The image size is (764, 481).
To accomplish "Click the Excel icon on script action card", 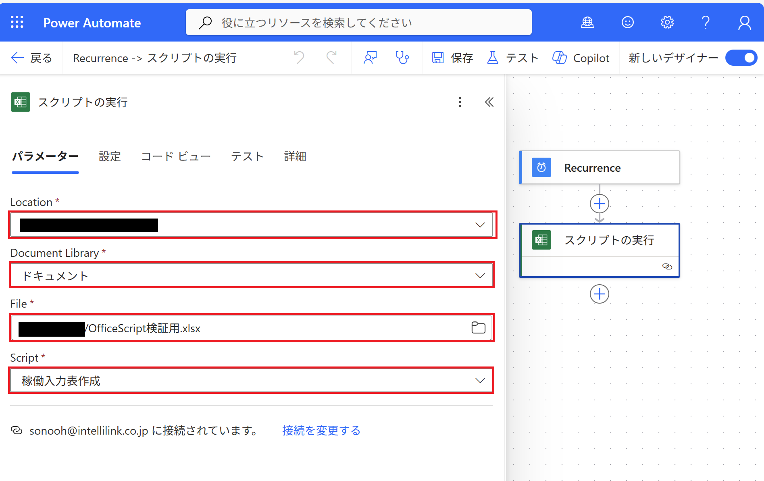I will [x=541, y=240].
